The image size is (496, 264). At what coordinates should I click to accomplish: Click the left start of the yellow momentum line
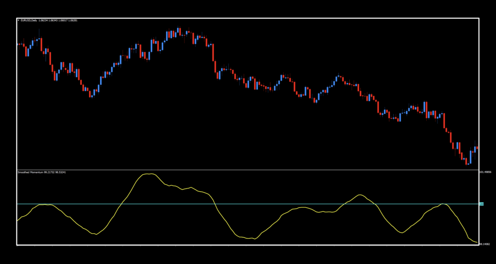pyautogui.click(x=18, y=220)
